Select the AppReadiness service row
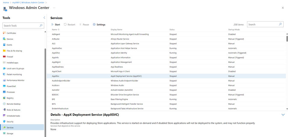288x137 pixels. click(x=166, y=67)
